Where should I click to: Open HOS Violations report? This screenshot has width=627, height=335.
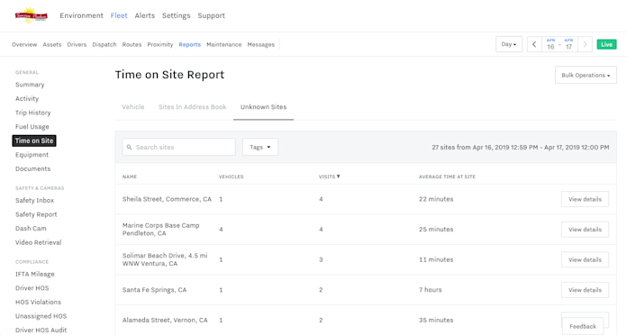click(x=38, y=302)
